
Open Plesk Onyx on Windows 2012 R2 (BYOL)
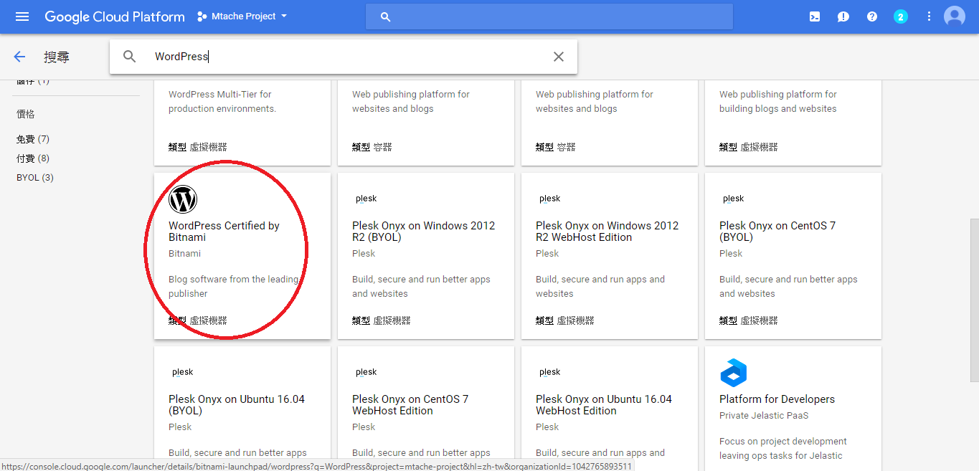pyautogui.click(x=423, y=232)
